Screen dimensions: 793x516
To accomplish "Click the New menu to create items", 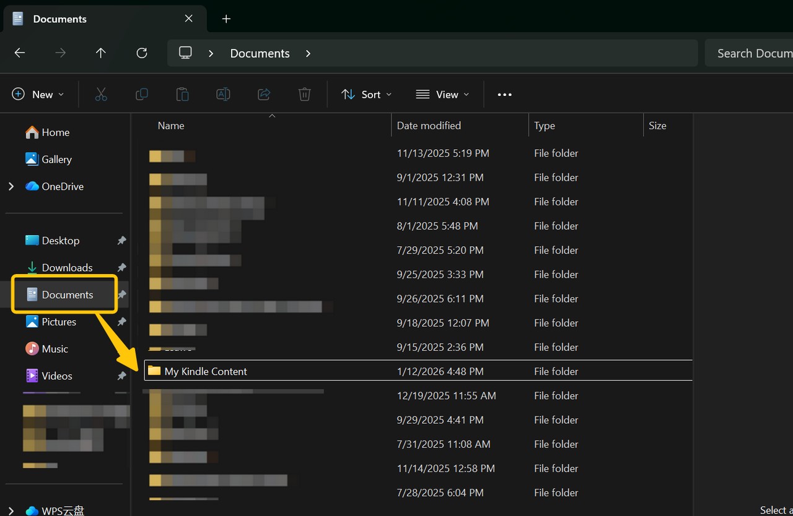I will click(x=38, y=94).
